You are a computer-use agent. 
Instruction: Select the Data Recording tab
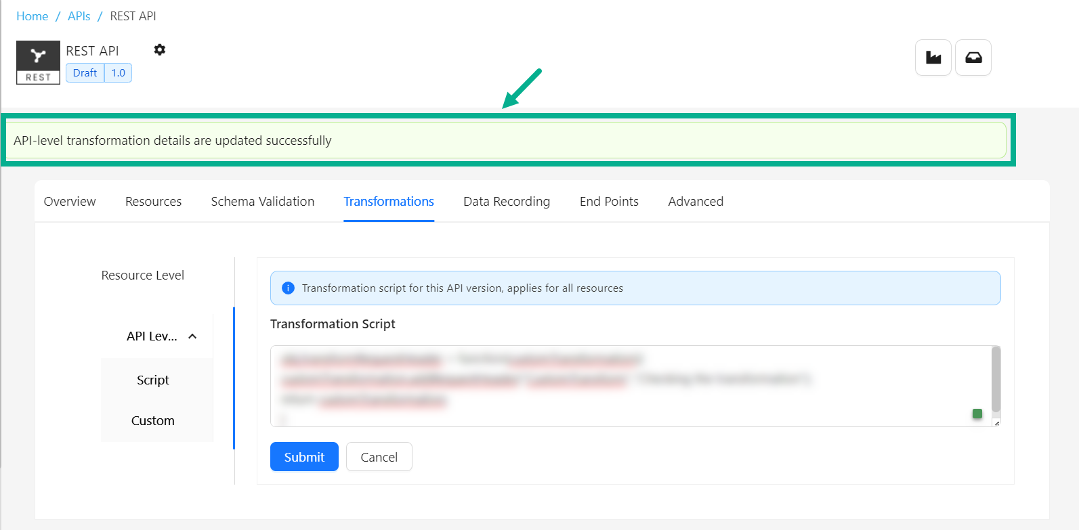tap(506, 202)
